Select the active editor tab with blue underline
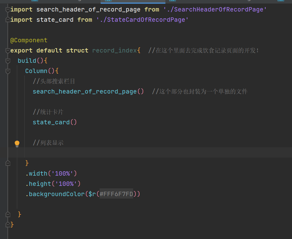Viewport: 292px width, 239px height. [x=133, y=2]
